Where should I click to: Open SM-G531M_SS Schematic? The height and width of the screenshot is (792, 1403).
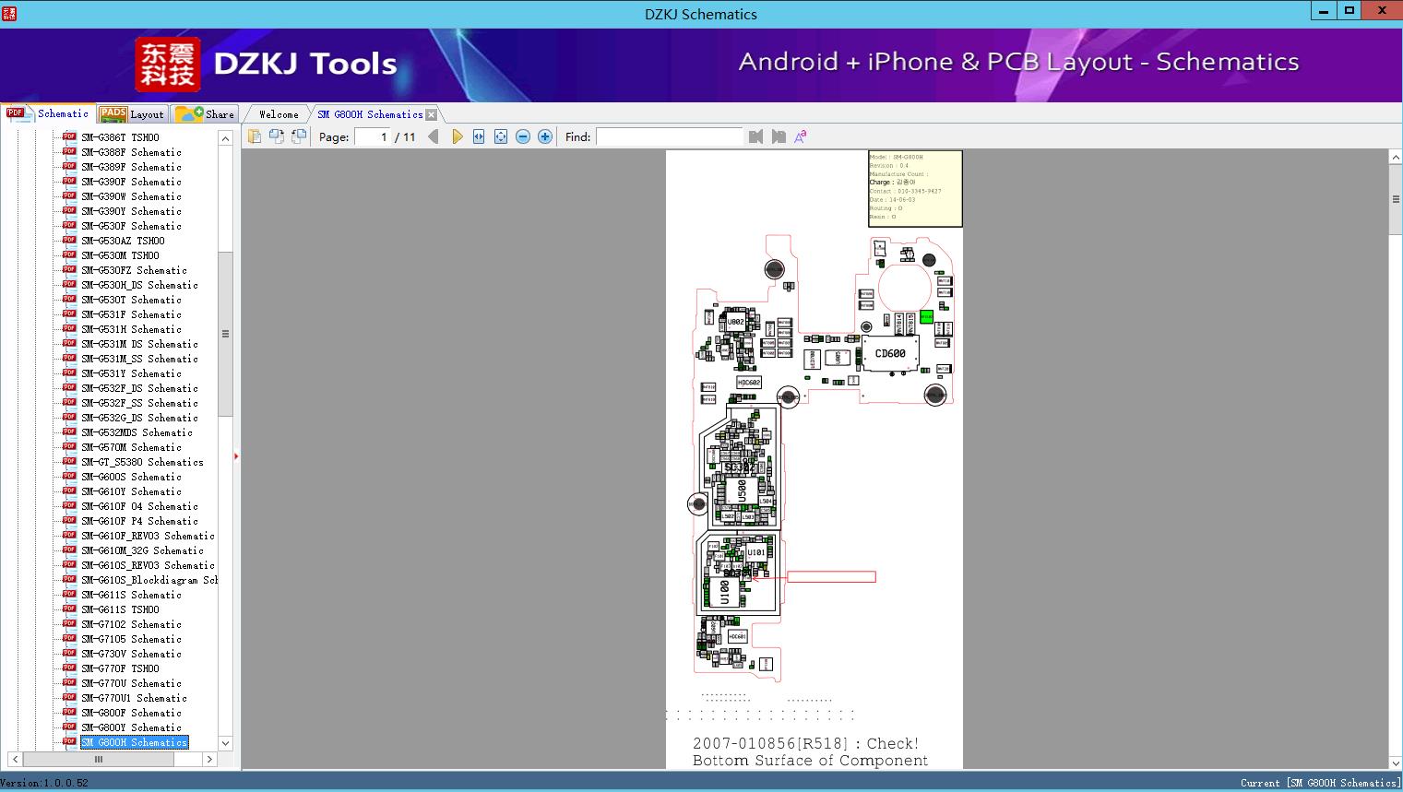139,359
